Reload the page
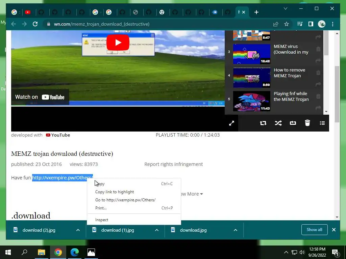 pos(35,24)
